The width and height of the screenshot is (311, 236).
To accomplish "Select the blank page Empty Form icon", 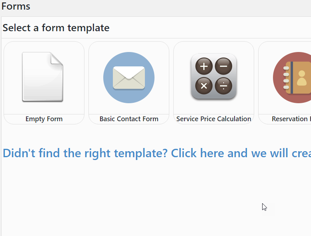I will coord(42,77).
